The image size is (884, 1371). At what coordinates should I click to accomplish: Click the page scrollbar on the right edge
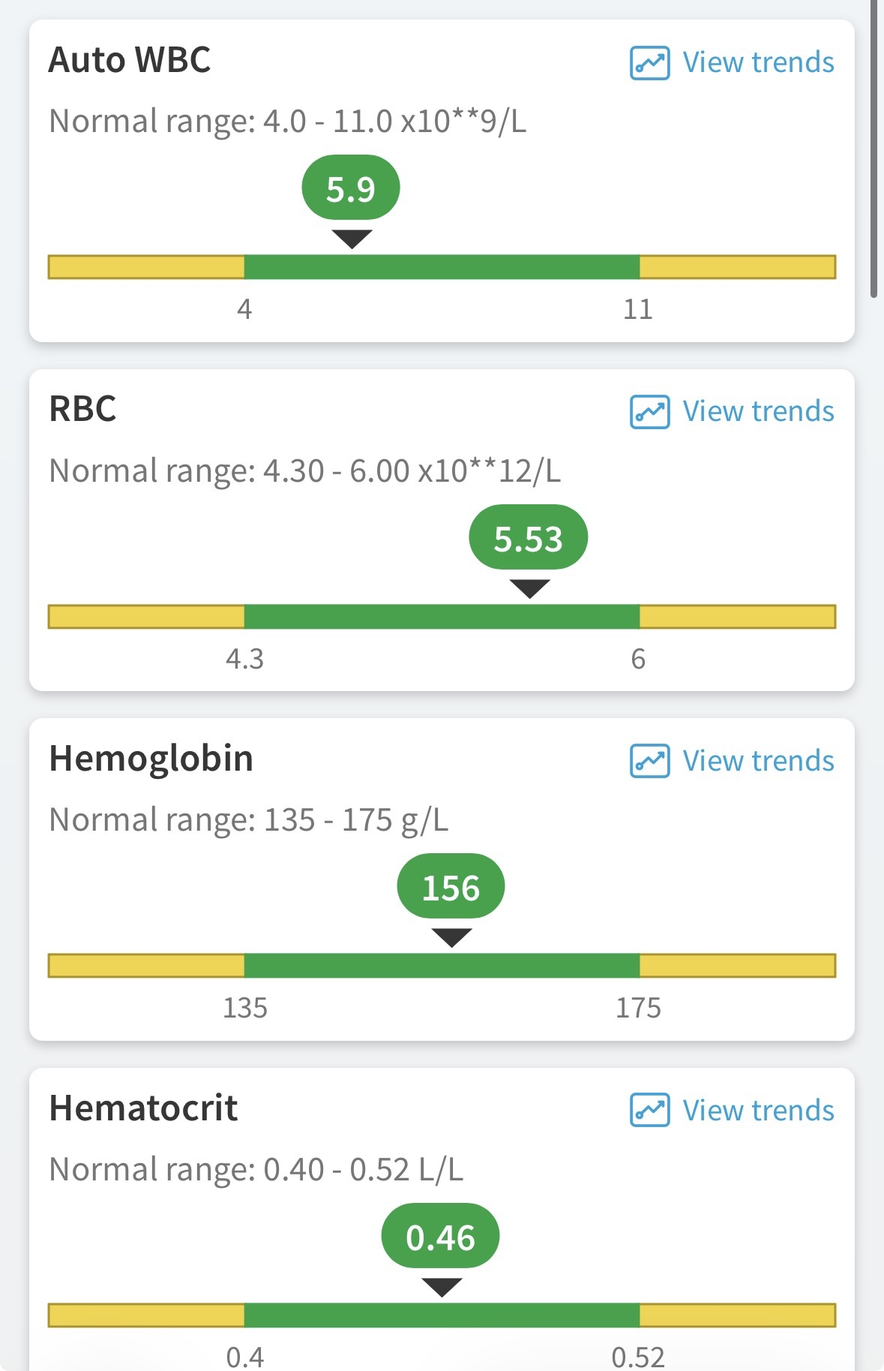(x=874, y=150)
